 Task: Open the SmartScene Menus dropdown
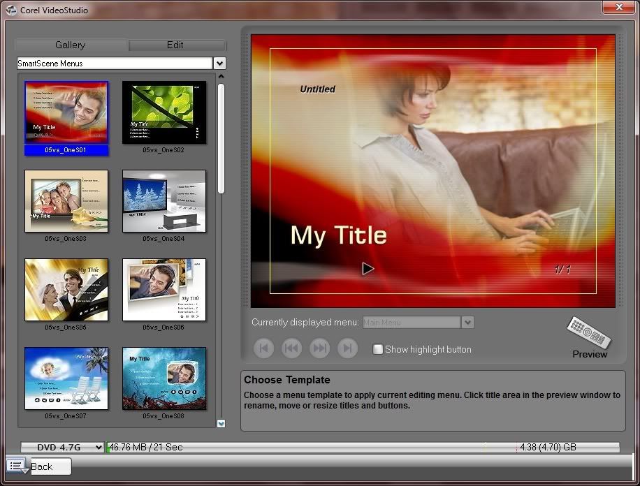click(x=219, y=64)
